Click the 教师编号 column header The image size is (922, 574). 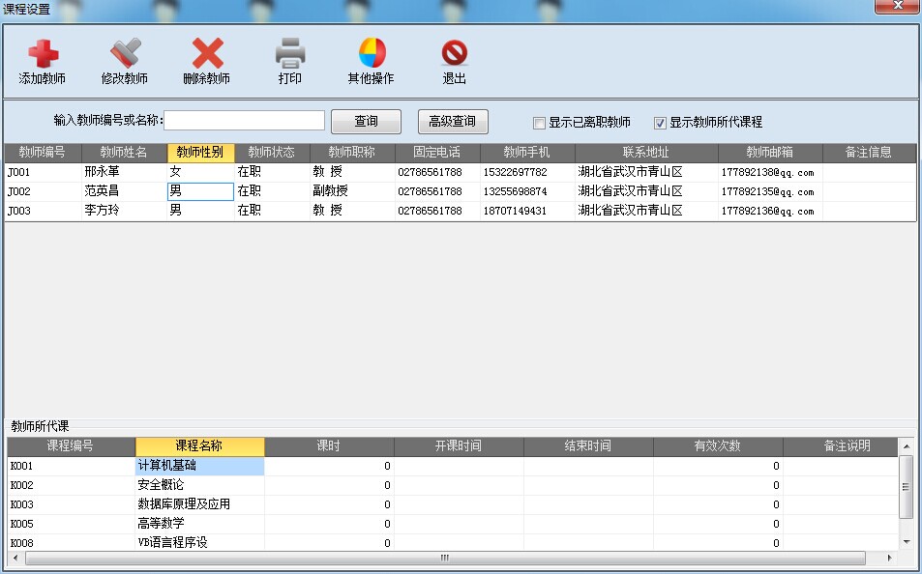coord(43,153)
